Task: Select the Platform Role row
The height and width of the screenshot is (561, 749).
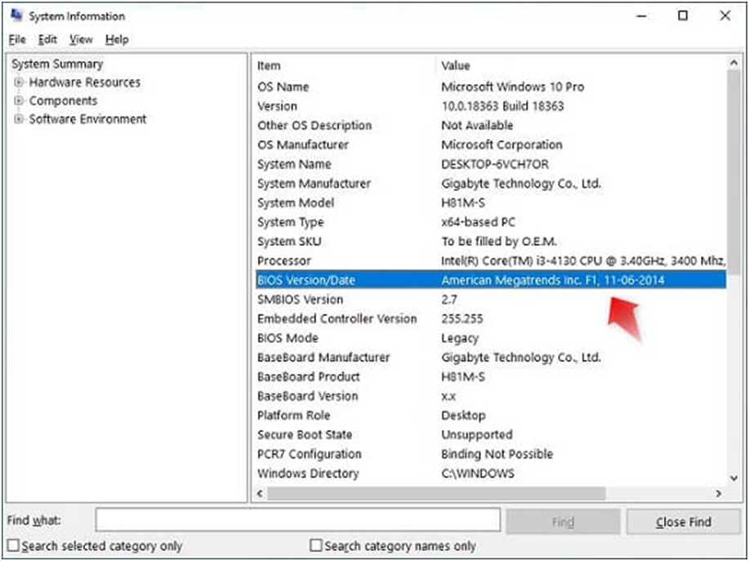Action: pyautogui.click(x=491, y=416)
